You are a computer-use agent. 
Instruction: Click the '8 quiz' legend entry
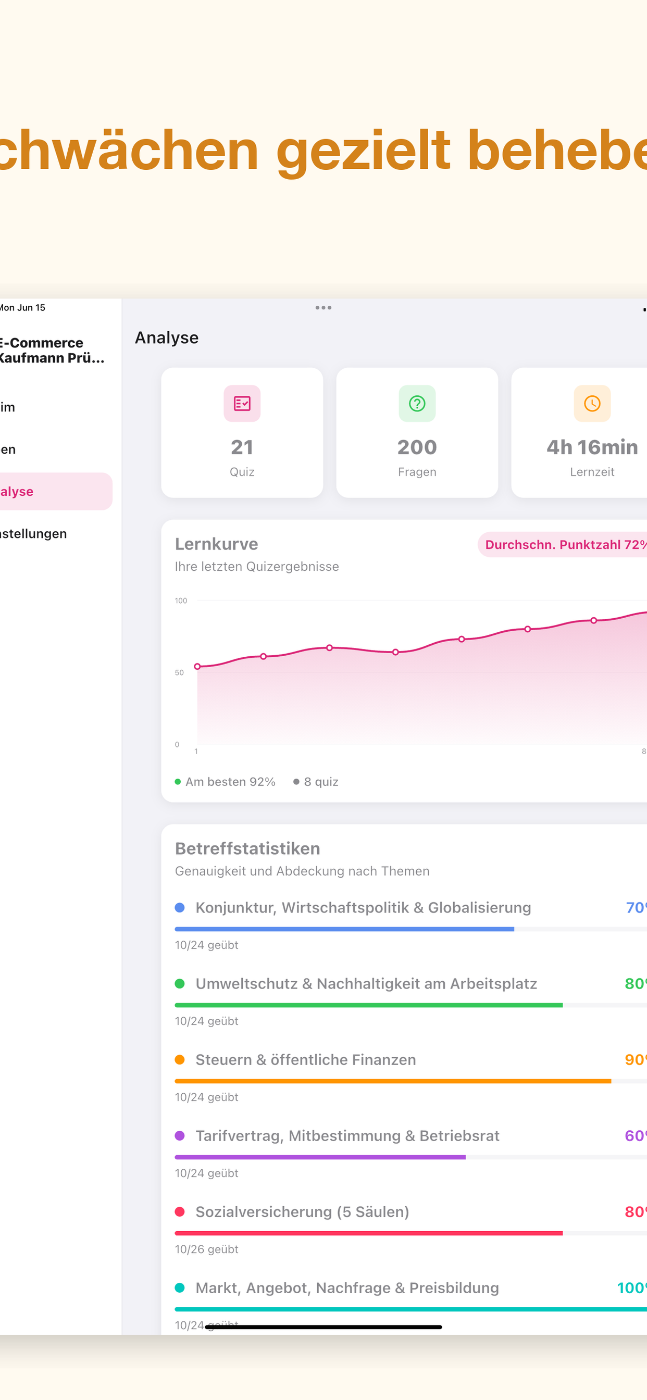[316, 782]
